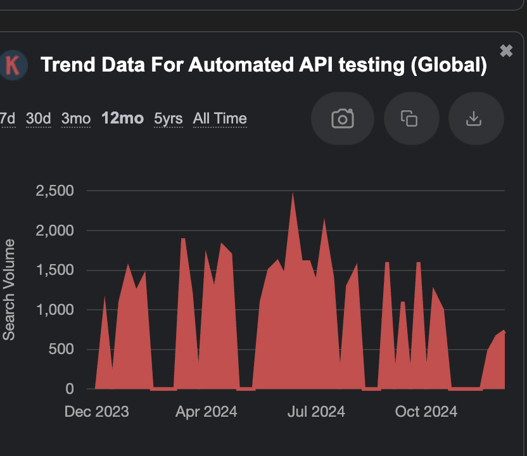Close the trend data panel
527x456 pixels.
[506, 51]
